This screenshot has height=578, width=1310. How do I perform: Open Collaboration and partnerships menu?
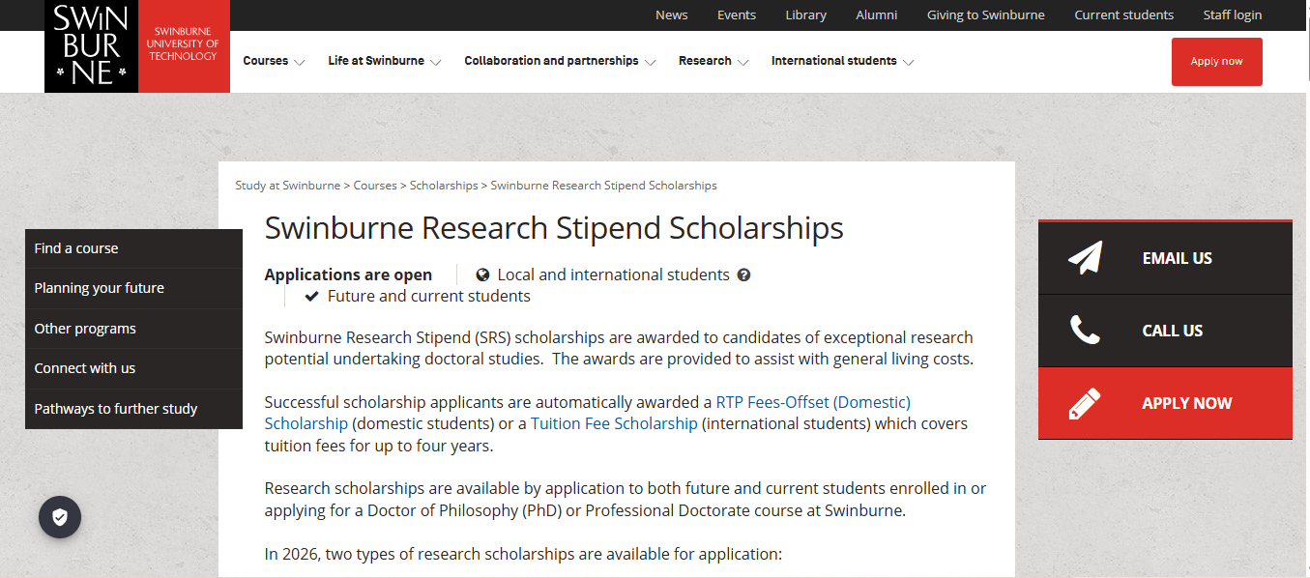551,61
